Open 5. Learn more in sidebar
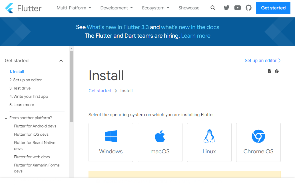 (22, 105)
